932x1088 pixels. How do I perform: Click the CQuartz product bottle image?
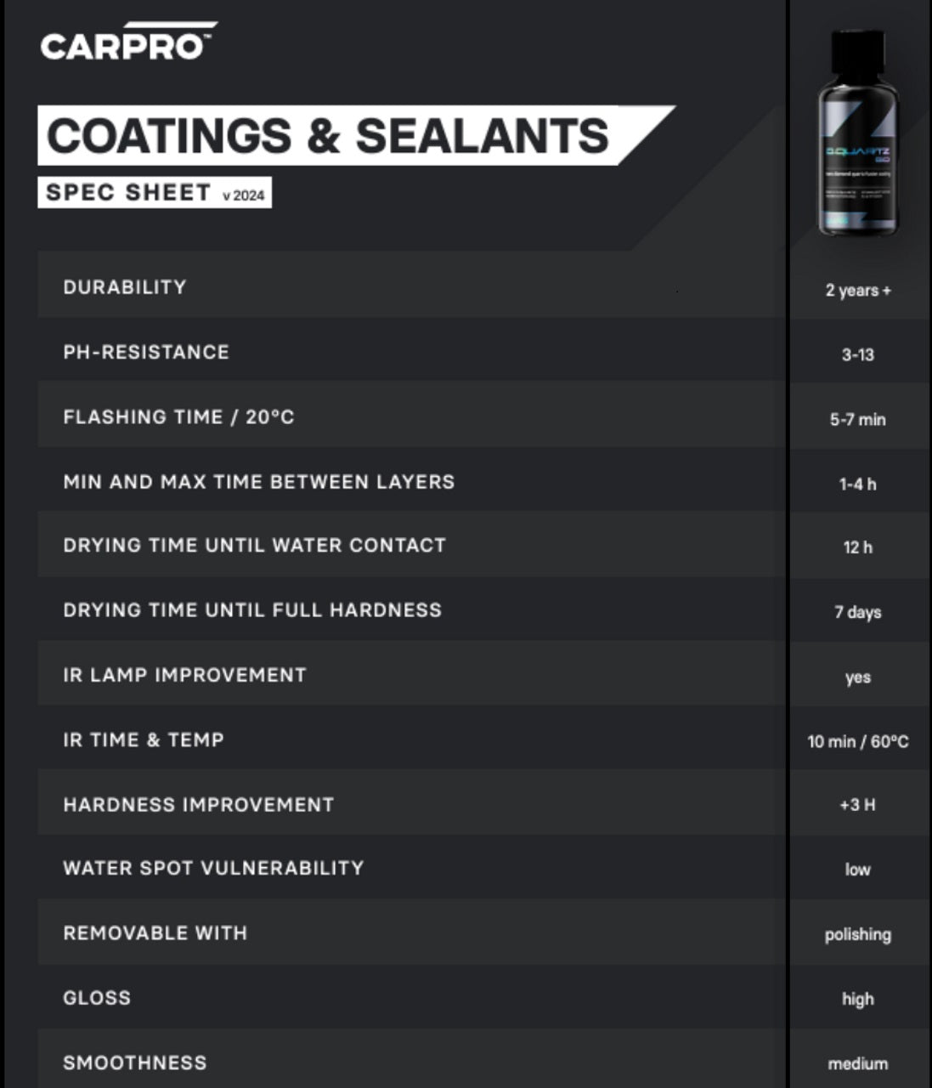click(x=858, y=133)
